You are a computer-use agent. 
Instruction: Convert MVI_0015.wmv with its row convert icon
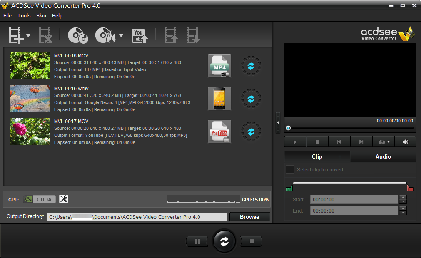click(251, 99)
